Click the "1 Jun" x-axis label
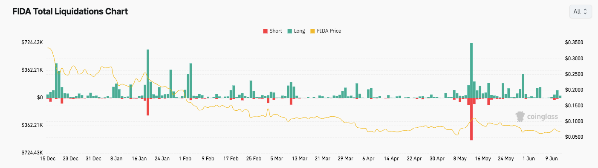 529,159
